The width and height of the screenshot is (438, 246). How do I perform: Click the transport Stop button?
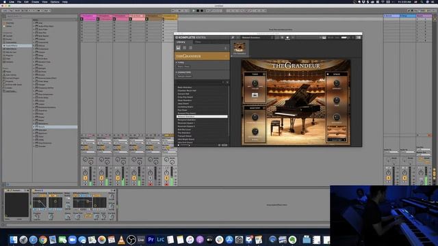pos(198,11)
